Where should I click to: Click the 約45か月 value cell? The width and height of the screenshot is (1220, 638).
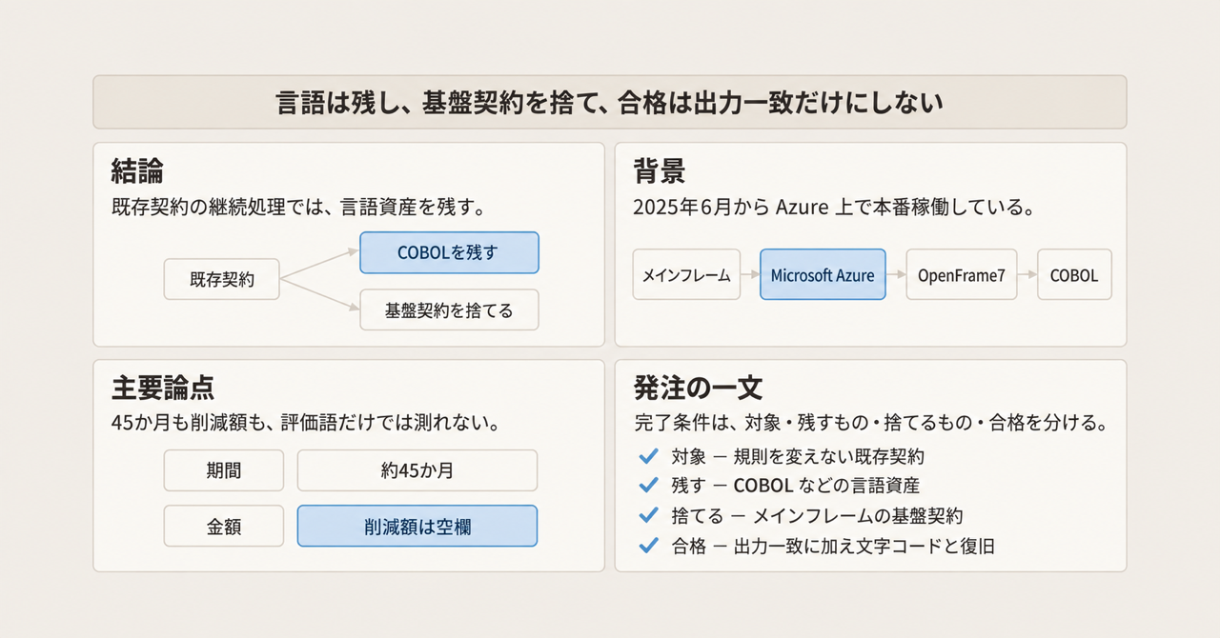[x=417, y=470]
